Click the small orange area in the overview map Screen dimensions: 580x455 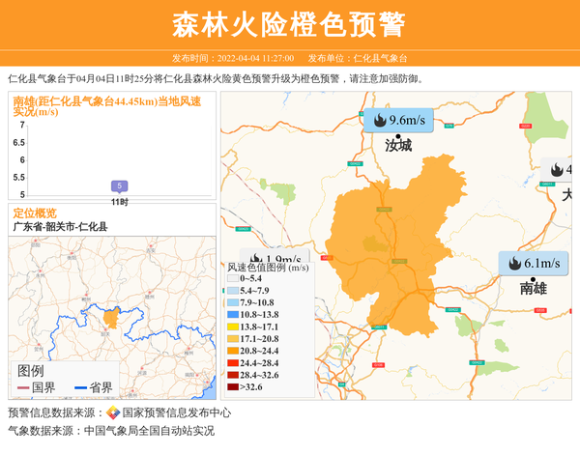coord(111,317)
